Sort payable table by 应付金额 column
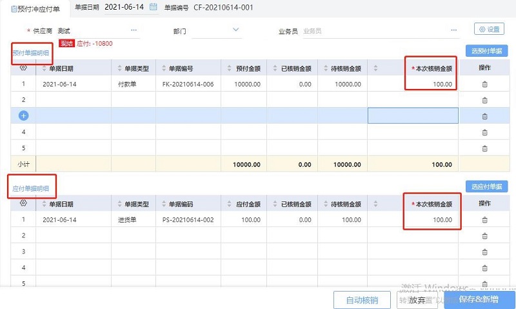Screen dimensions: 516x309 tap(230, 204)
